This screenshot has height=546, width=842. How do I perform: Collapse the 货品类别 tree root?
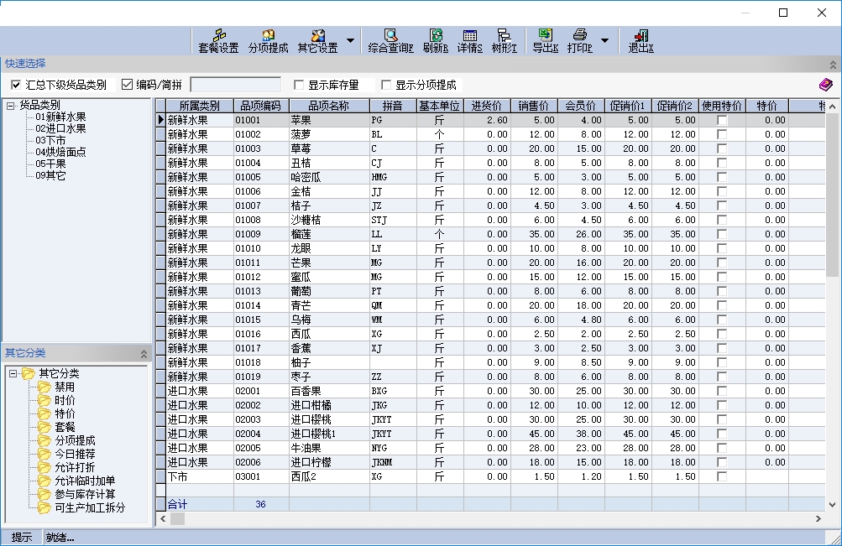pyautogui.click(x=10, y=106)
